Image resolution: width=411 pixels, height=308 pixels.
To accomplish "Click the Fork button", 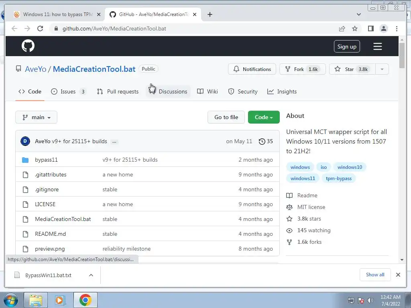I will point(303,69).
